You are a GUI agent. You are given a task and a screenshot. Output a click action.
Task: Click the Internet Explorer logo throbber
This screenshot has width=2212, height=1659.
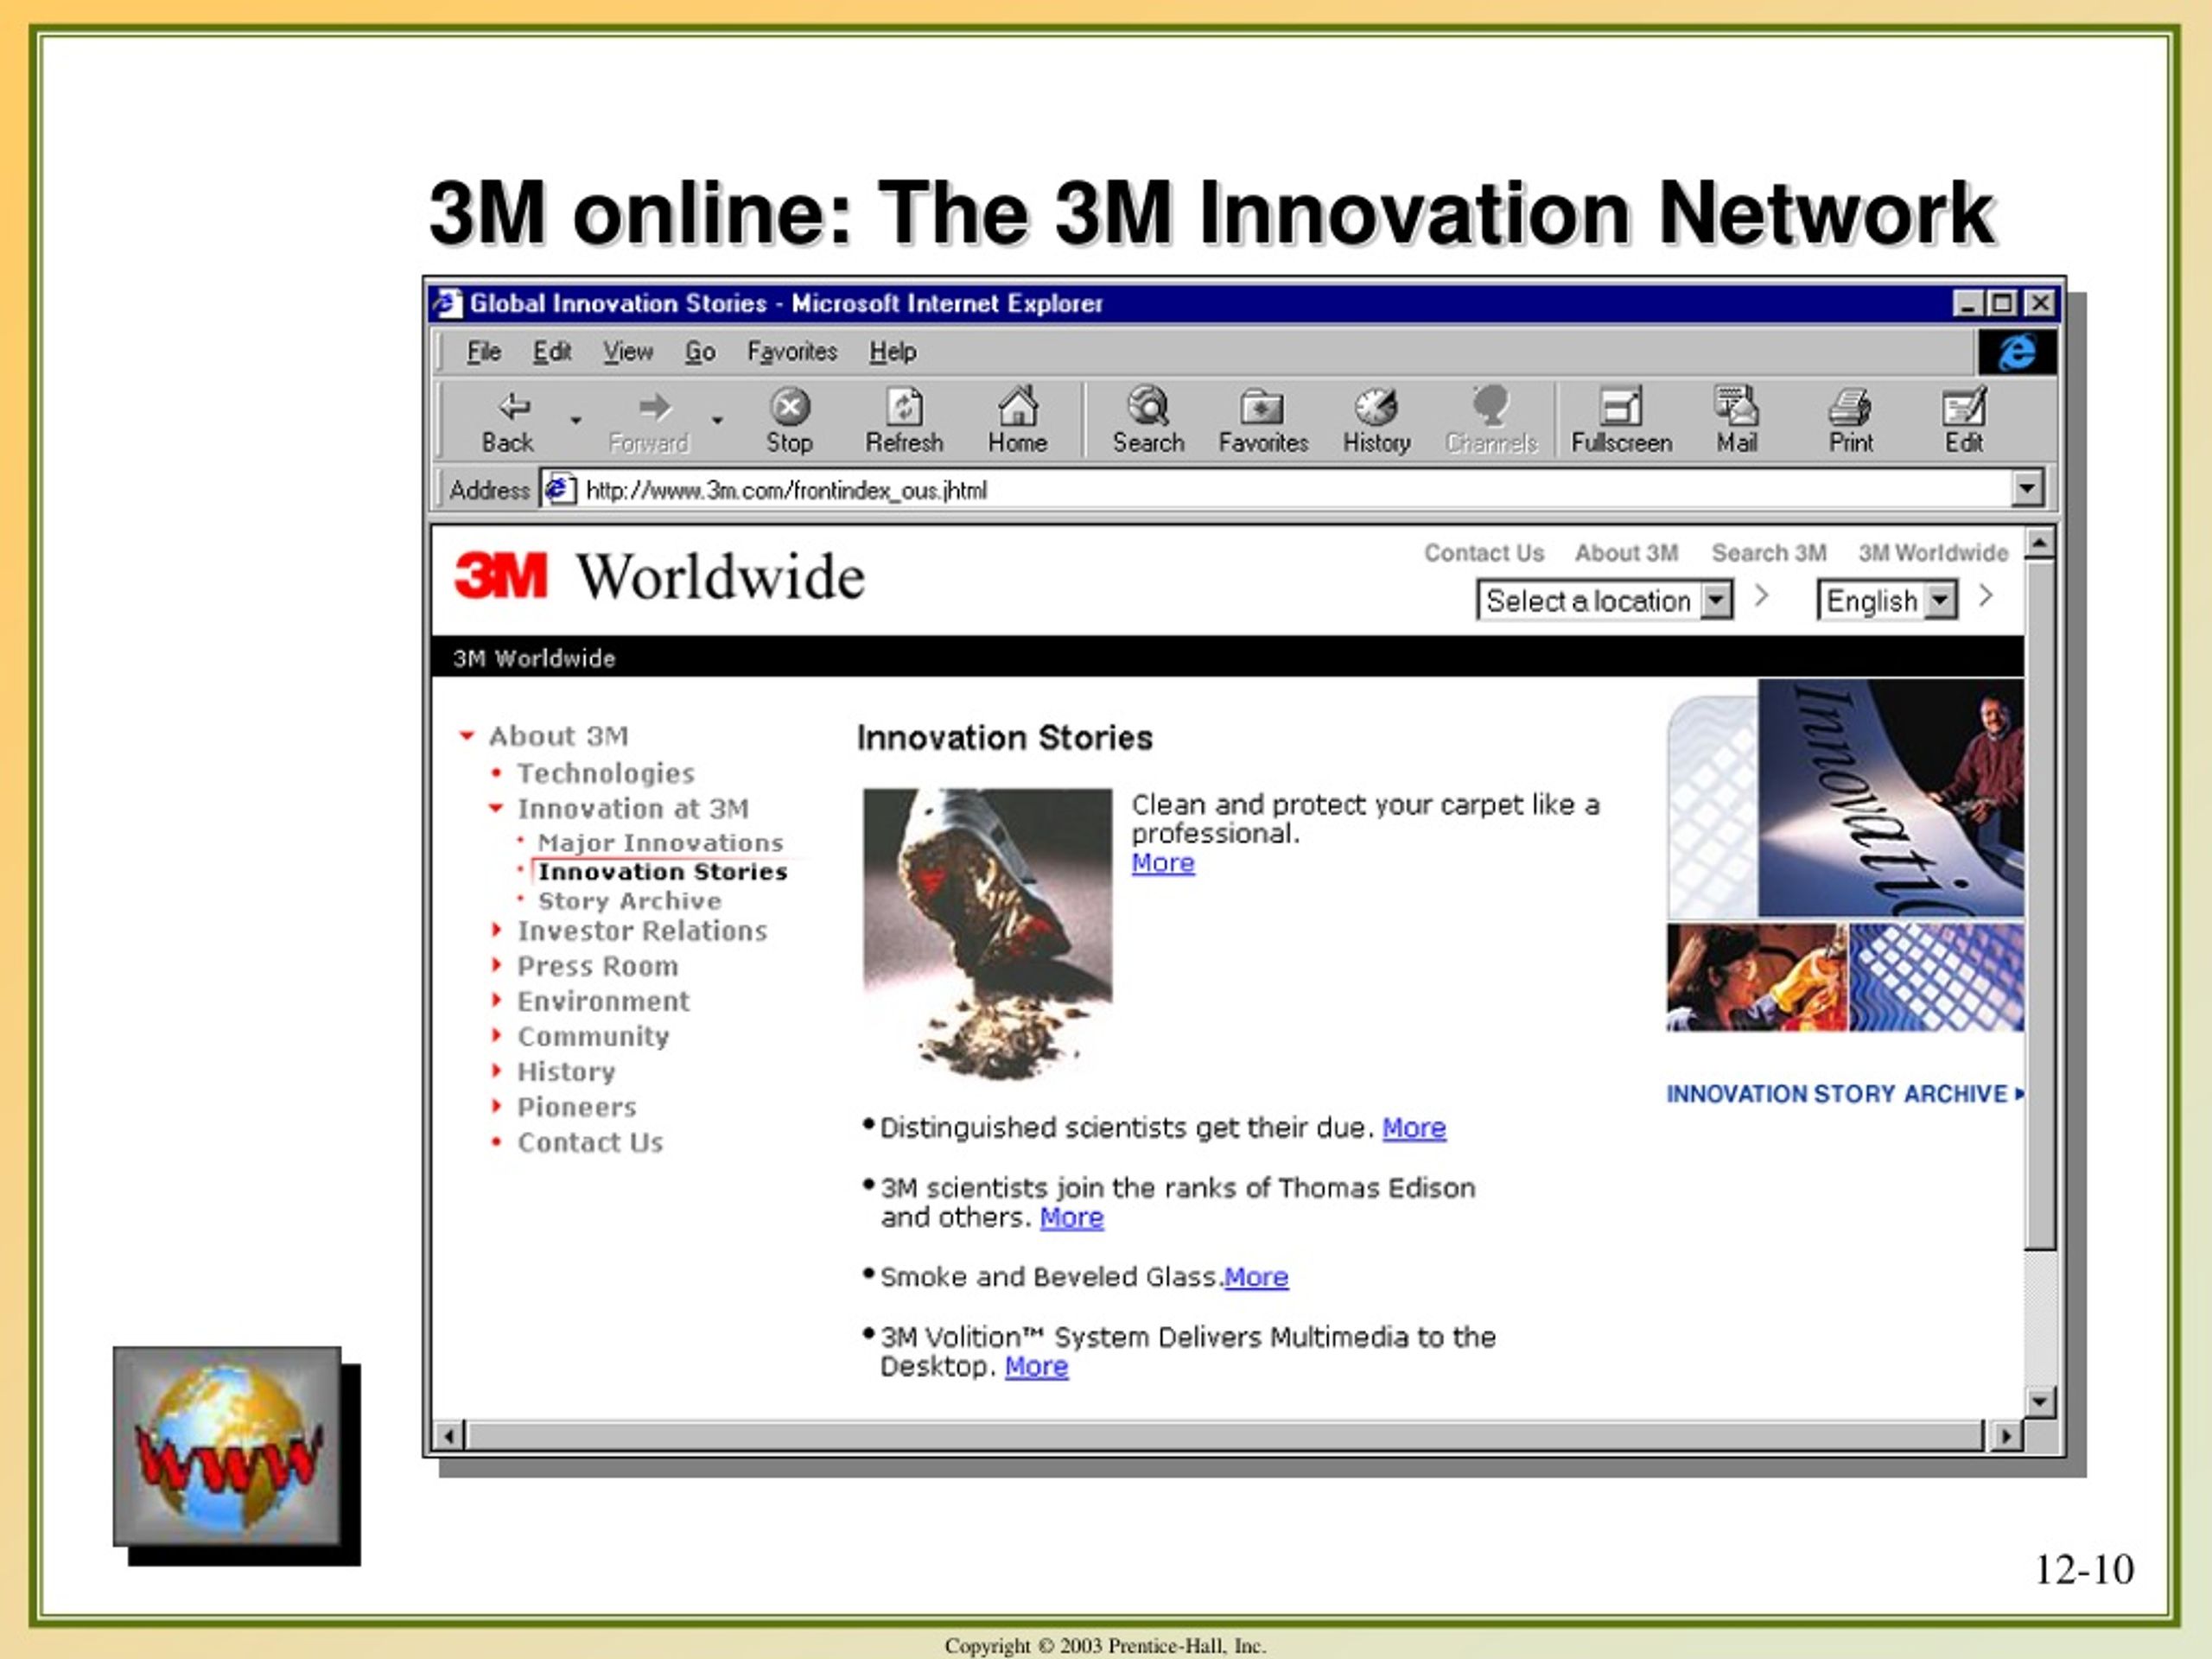pyautogui.click(x=2017, y=352)
